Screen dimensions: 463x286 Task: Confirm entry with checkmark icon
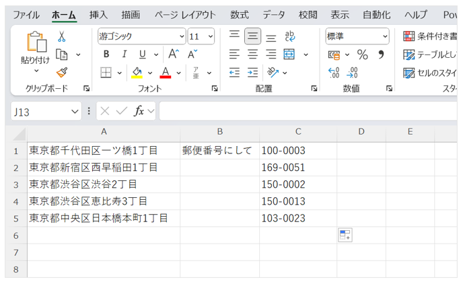tap(121, 111)
